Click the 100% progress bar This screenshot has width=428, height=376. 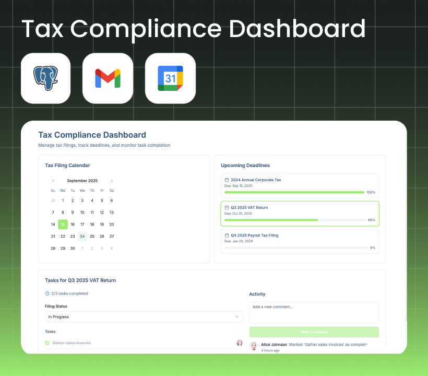294,192
